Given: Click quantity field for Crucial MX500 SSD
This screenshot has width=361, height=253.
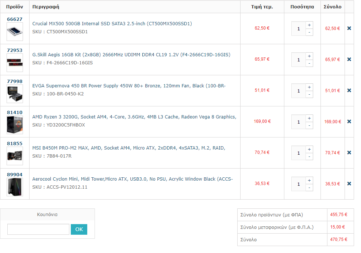Looking at the screenshot, I should point(298,29).
